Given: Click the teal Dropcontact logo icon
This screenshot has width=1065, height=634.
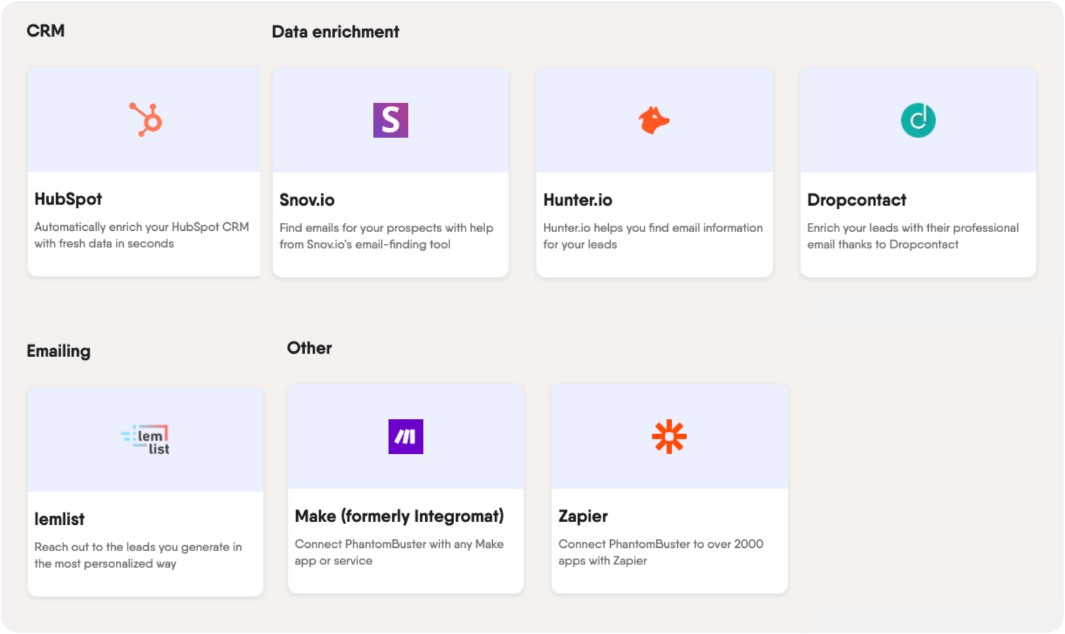Looking at the screenshot, I should point(918,120).
